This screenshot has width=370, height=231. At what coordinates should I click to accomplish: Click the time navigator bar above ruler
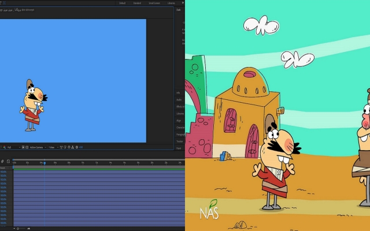click(99, 159)
